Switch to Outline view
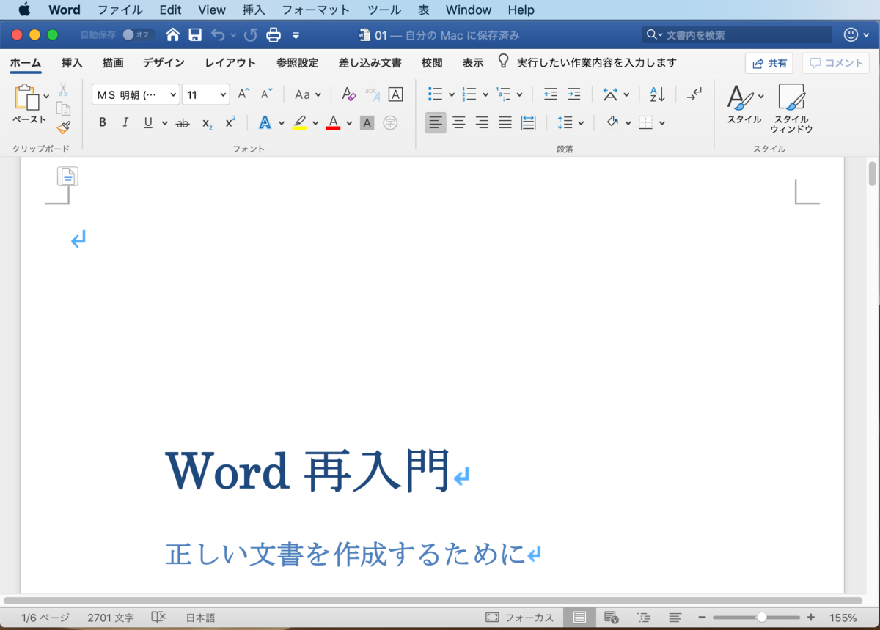The width and height of the screenshot is (880, 630). tap(644, 618)
